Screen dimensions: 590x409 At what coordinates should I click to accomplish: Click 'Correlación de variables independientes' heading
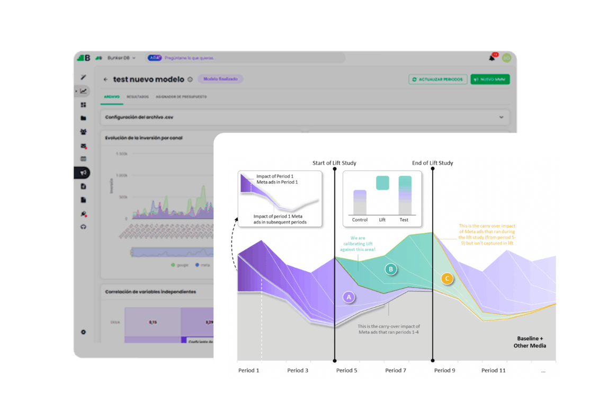click(x=150, y=291)
